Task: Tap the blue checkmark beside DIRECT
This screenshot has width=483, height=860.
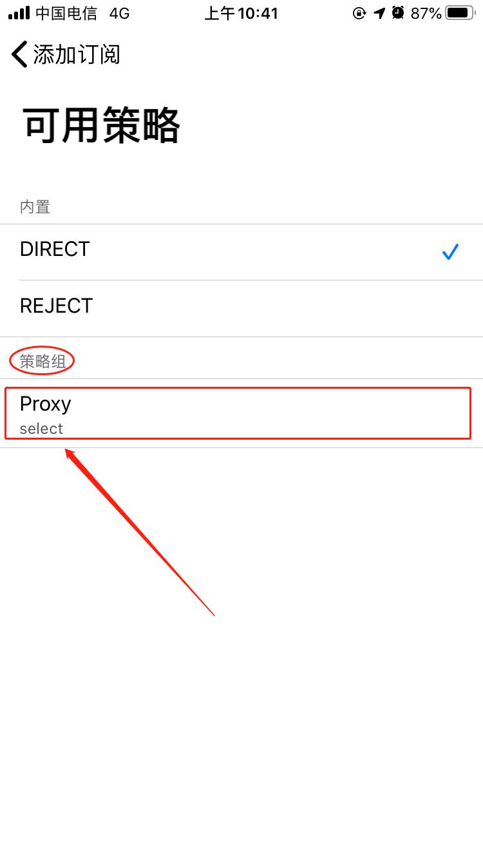Action: click(450, 252)
